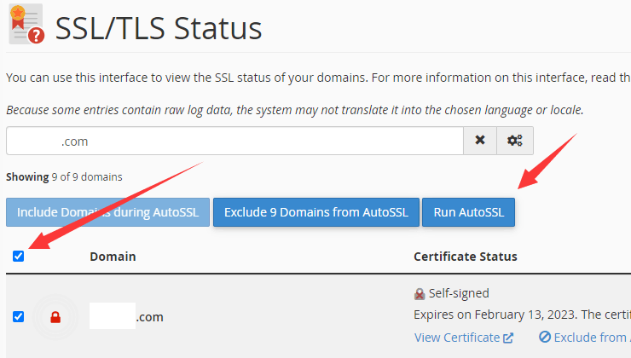The height and width of the screenshot is (358, 631).
Task: Click the Self-signed certificate status icon
Action: pos(420,294)
